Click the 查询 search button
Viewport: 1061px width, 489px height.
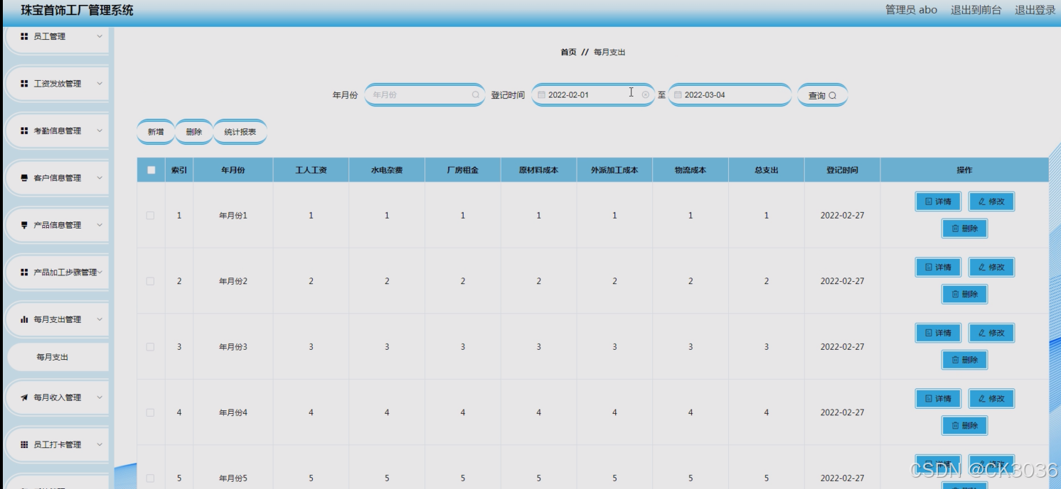[822, 95]
